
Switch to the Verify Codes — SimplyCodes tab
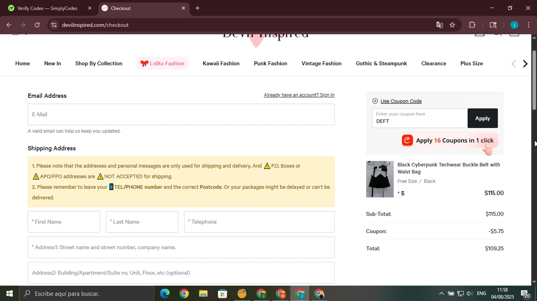click(48, 8)
